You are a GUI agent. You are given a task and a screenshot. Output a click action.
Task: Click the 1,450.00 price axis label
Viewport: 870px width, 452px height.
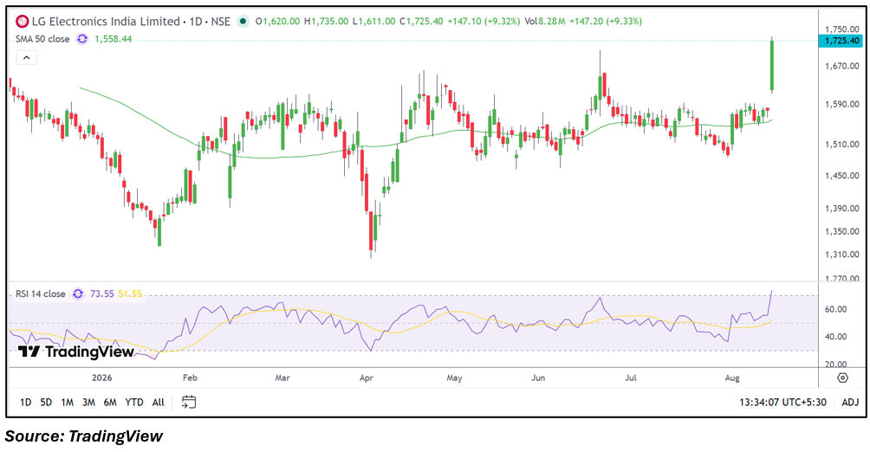click(842, 176)
